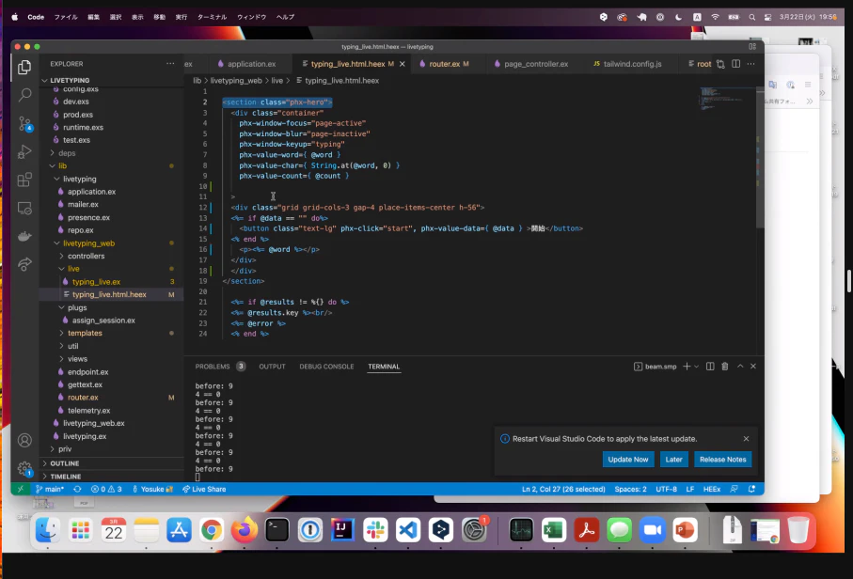Open the Remote Explorer view
The image size is (853, 579).
[24, 209]
